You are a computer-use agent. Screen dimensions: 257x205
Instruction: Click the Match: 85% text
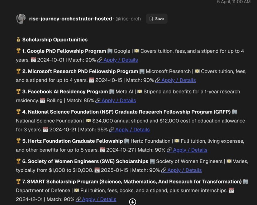click(x=80, y=101)
